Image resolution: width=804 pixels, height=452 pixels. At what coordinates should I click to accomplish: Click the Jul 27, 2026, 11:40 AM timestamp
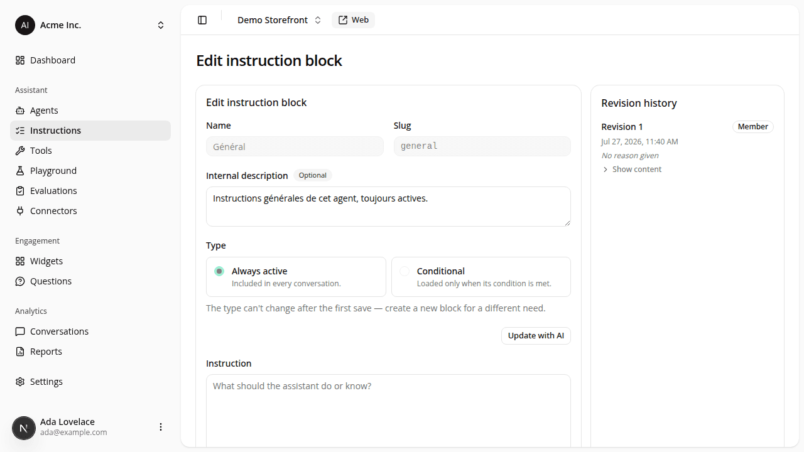(x=639, y=142)
